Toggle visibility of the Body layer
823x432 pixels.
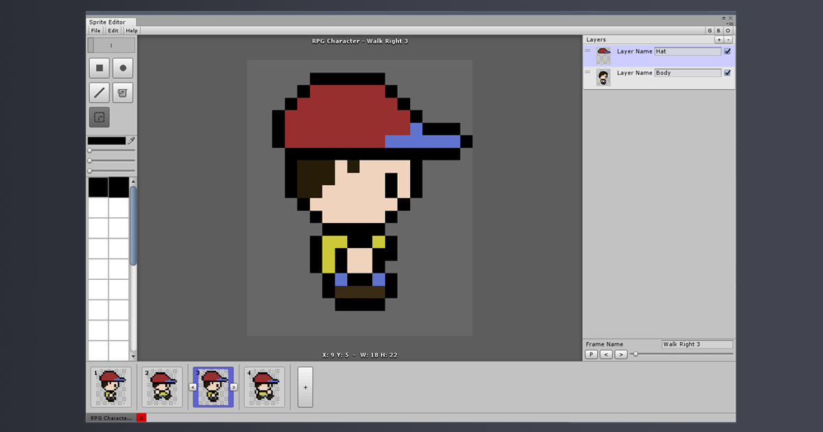pos(728,73)
